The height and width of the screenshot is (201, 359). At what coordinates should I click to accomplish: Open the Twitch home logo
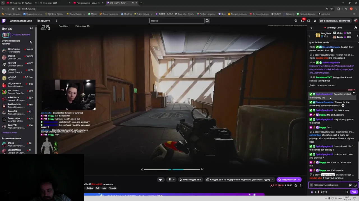(x=4, y=21)
